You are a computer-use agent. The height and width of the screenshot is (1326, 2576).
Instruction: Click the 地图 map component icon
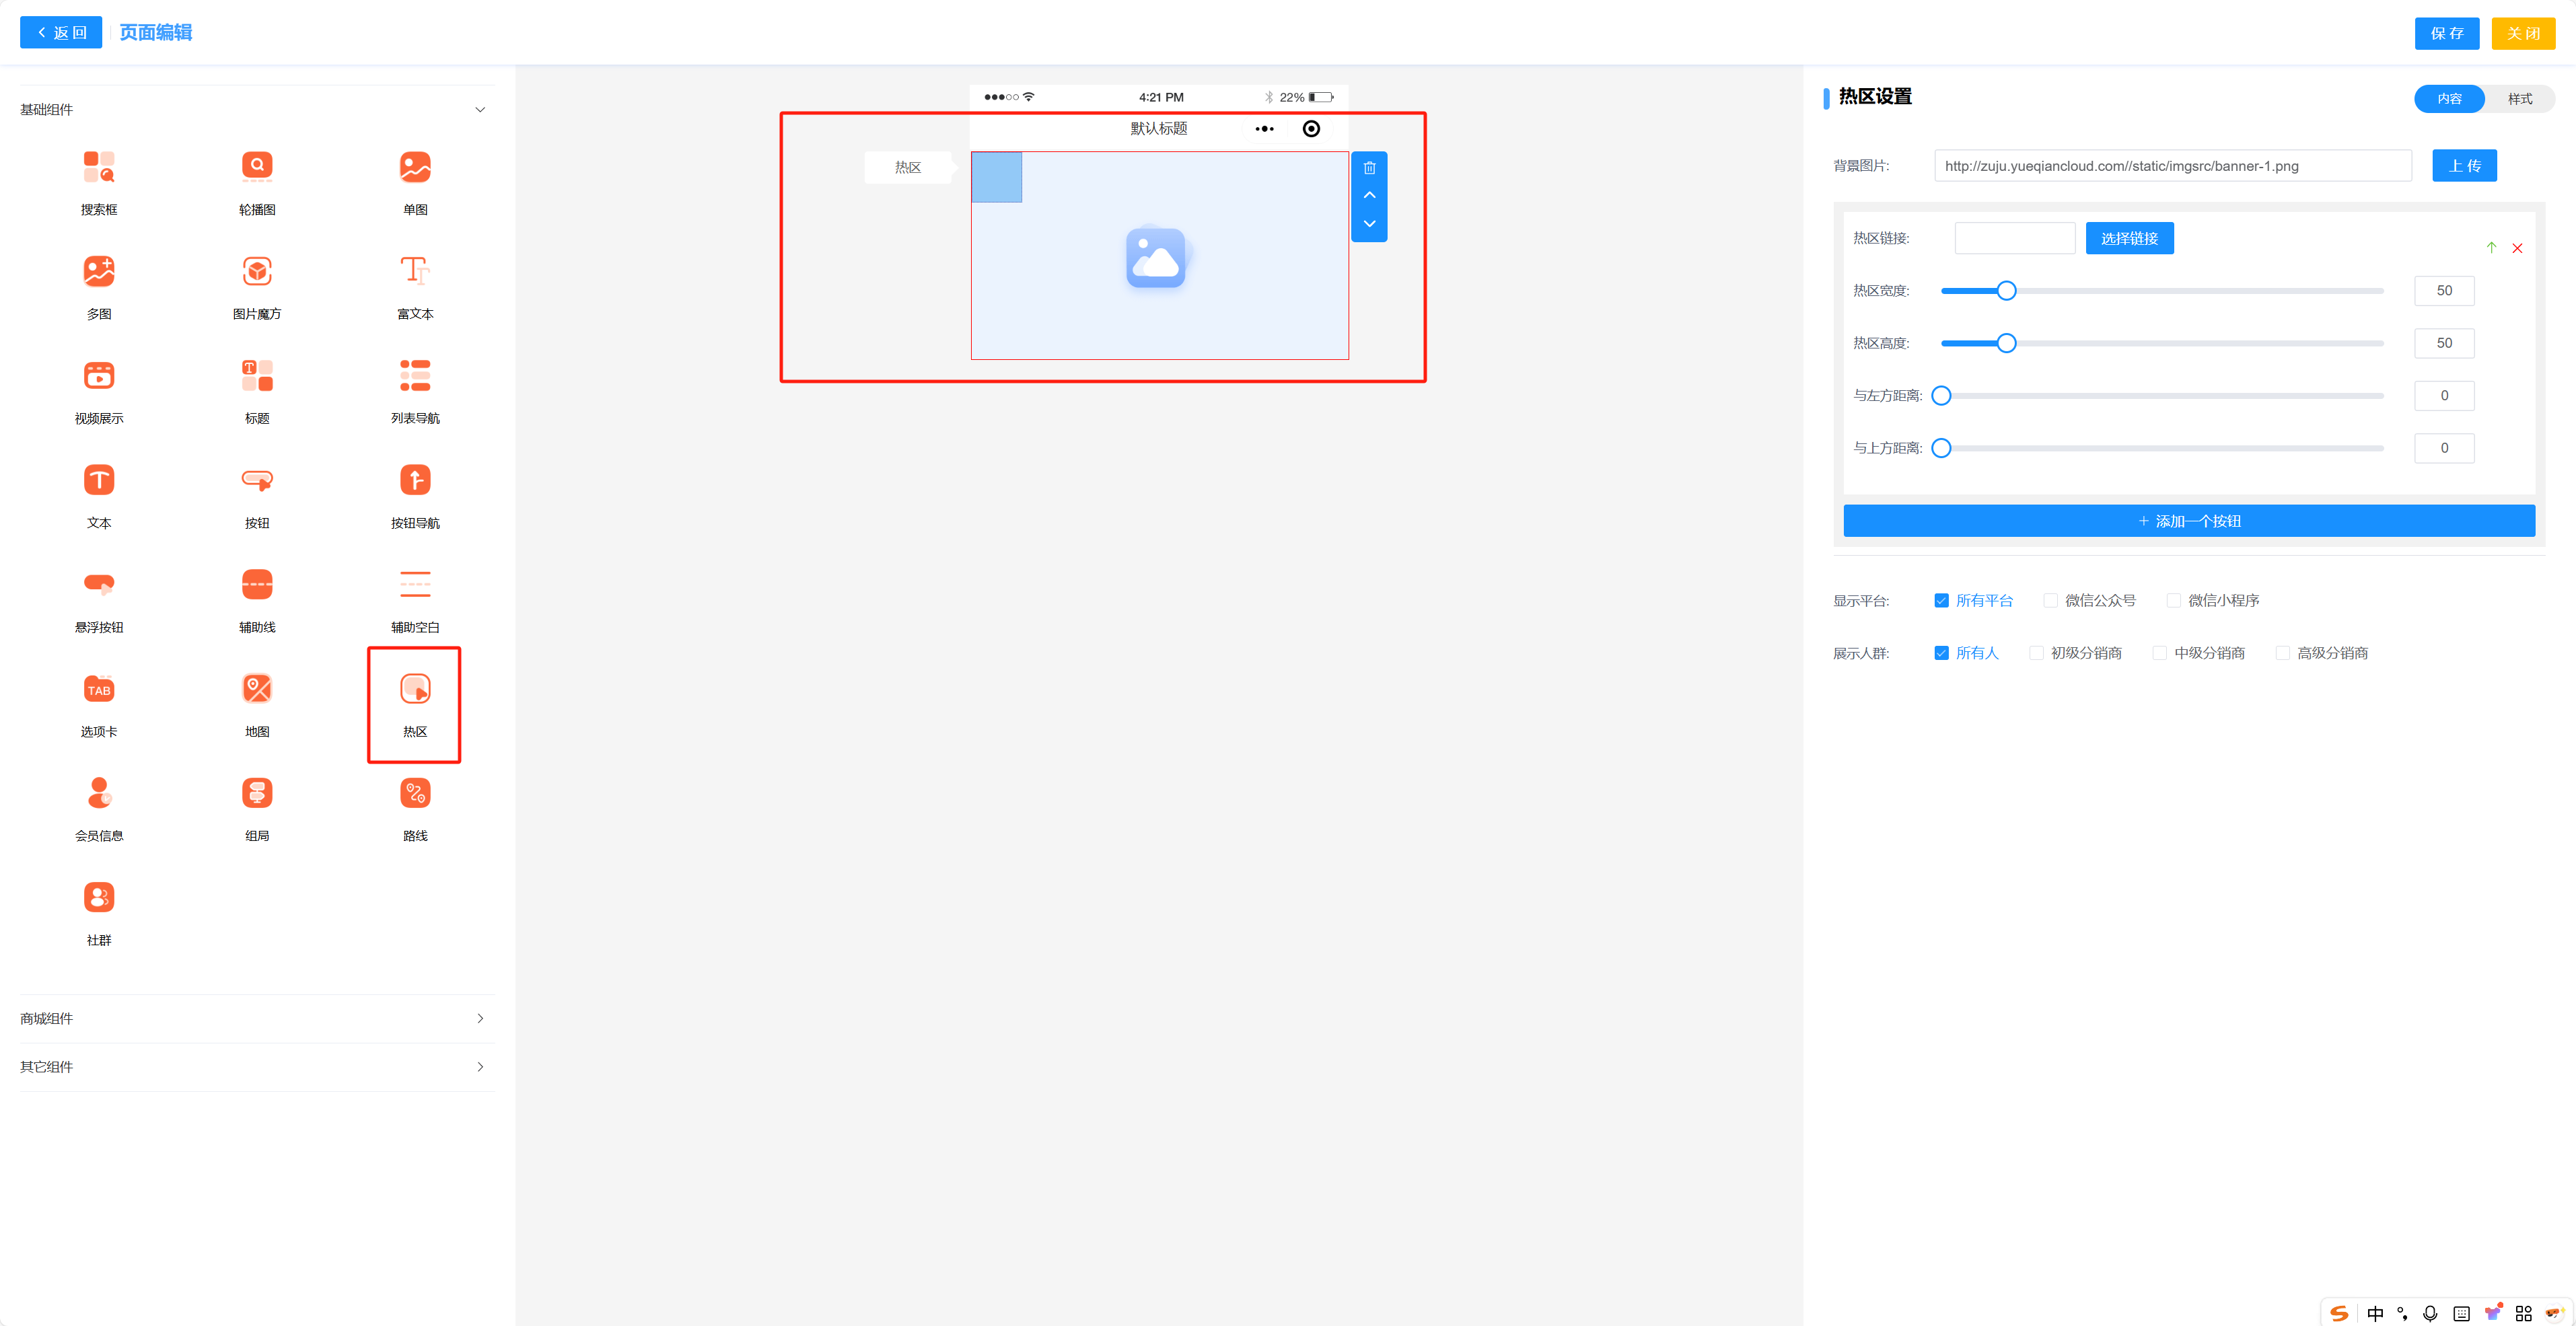[x=257, y=689]
